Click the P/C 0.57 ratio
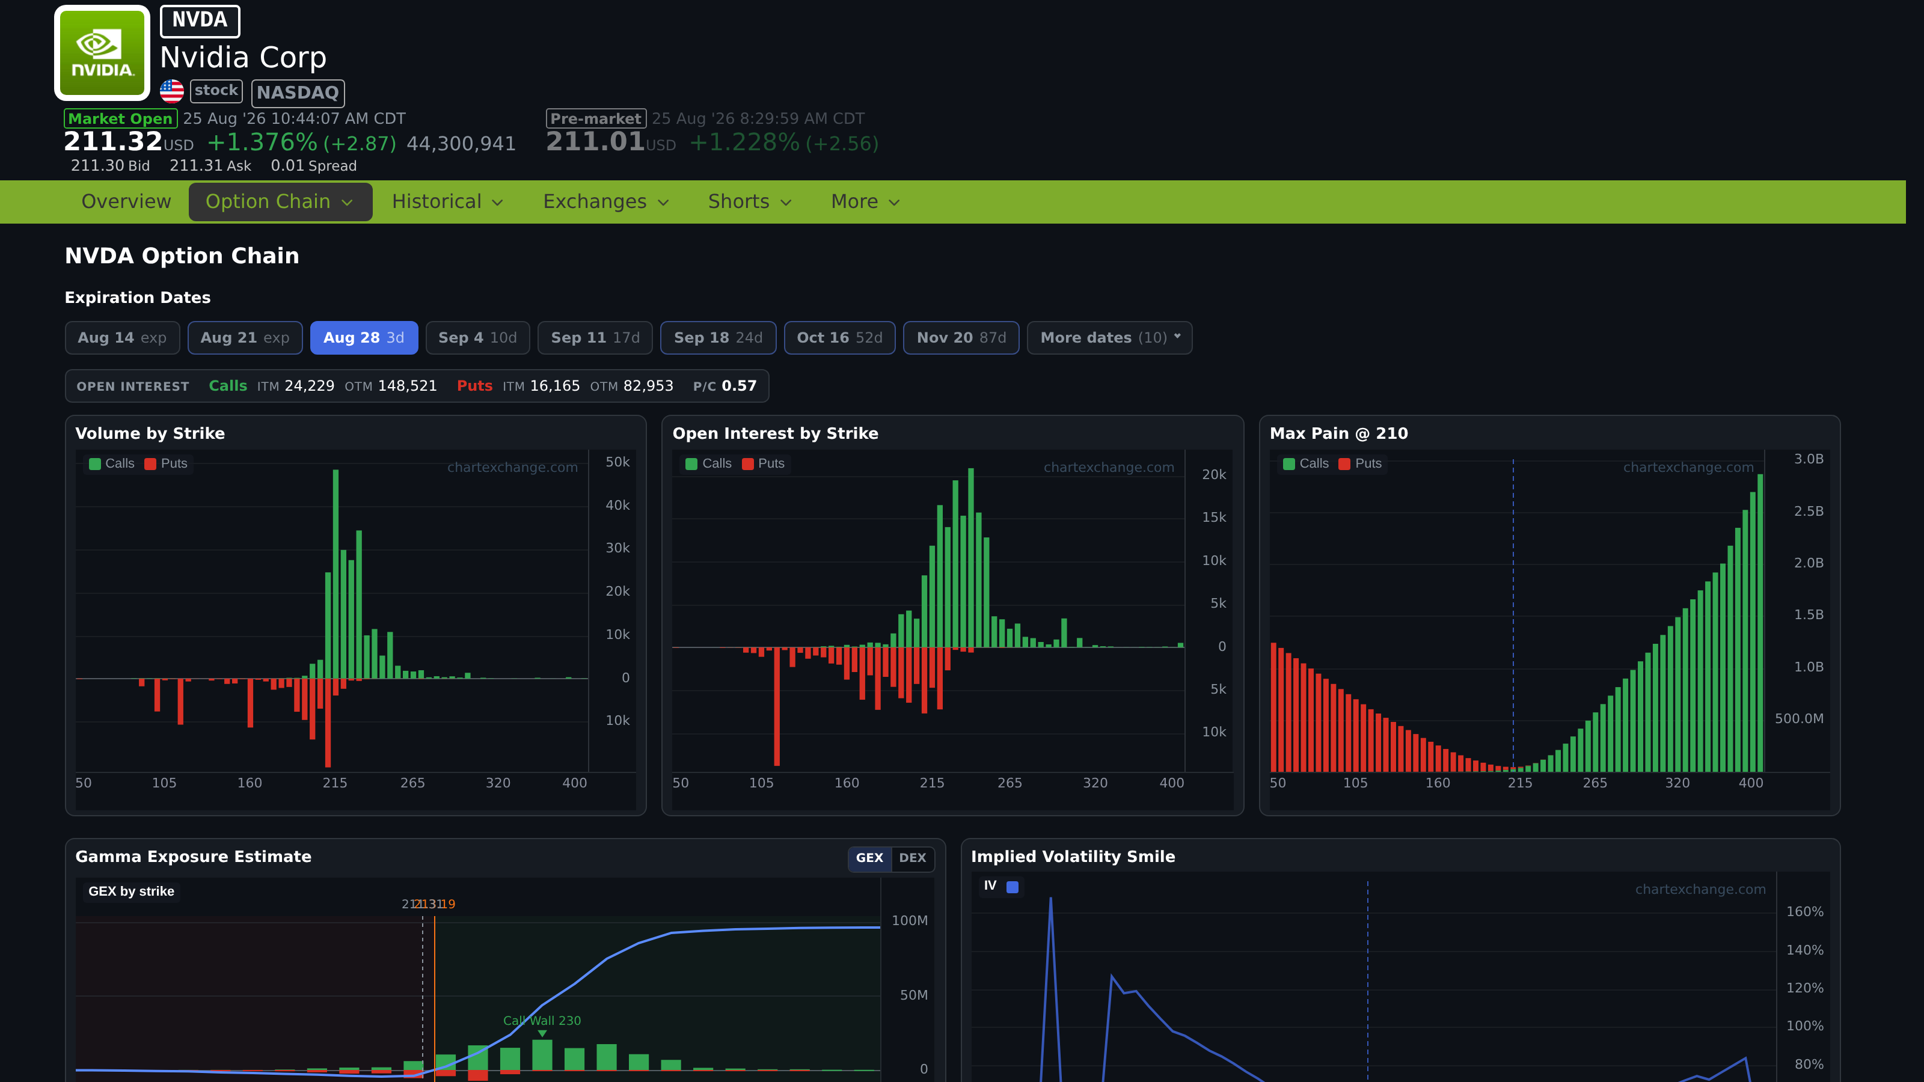This screenshot has width=1924, height=1082. click(725, 386)
